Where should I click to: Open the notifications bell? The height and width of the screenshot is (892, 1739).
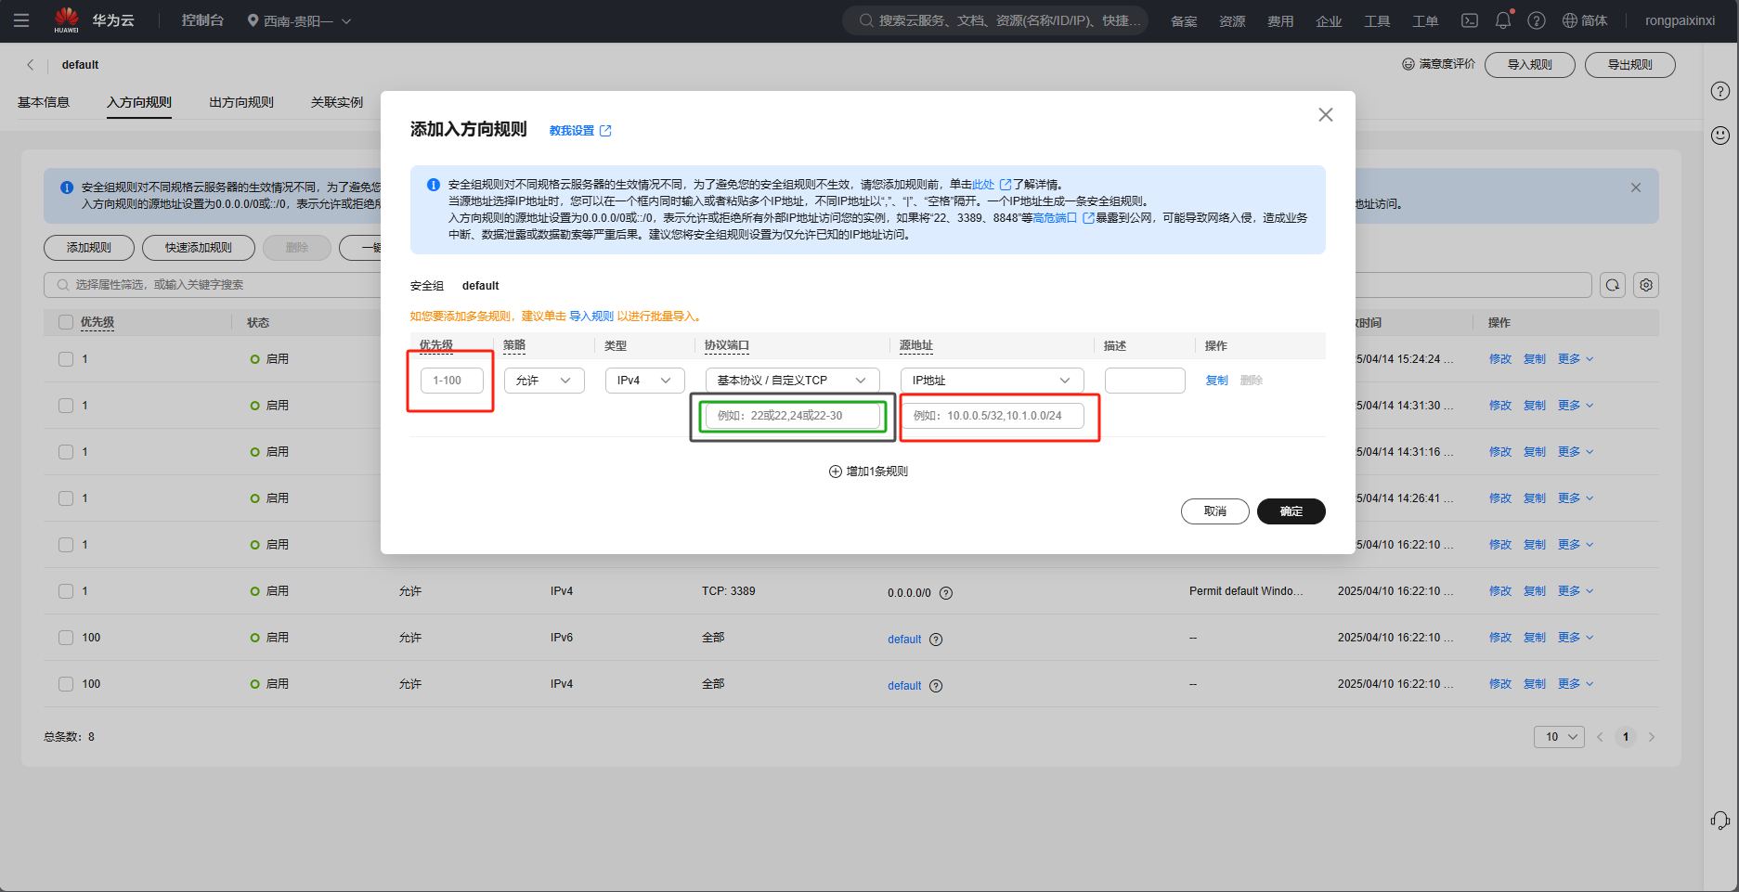coord(1503,20)
